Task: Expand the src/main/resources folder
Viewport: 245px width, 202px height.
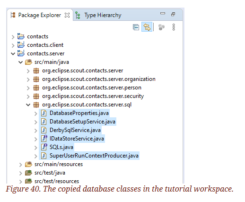Action: coord(20,165)
